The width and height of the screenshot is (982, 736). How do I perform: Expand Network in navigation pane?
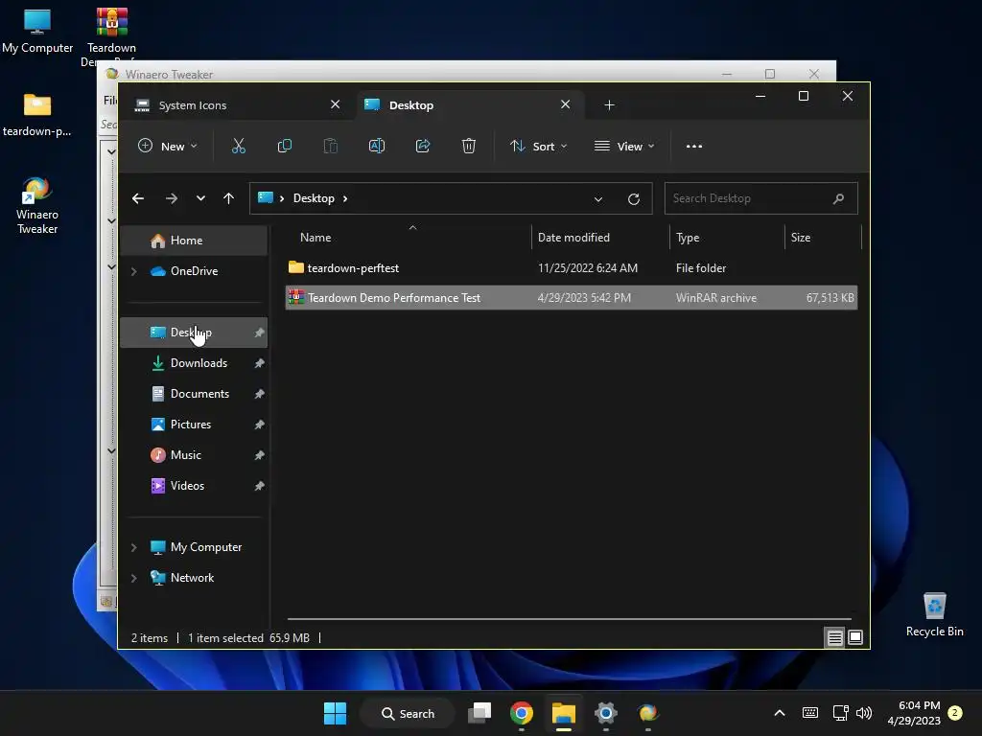[133, 578]
